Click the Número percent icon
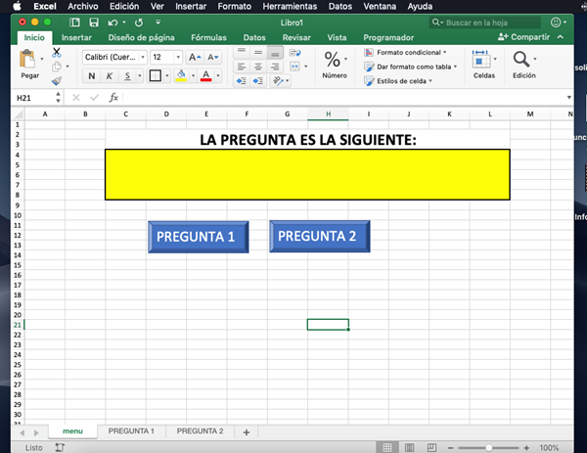 (332, 60)
